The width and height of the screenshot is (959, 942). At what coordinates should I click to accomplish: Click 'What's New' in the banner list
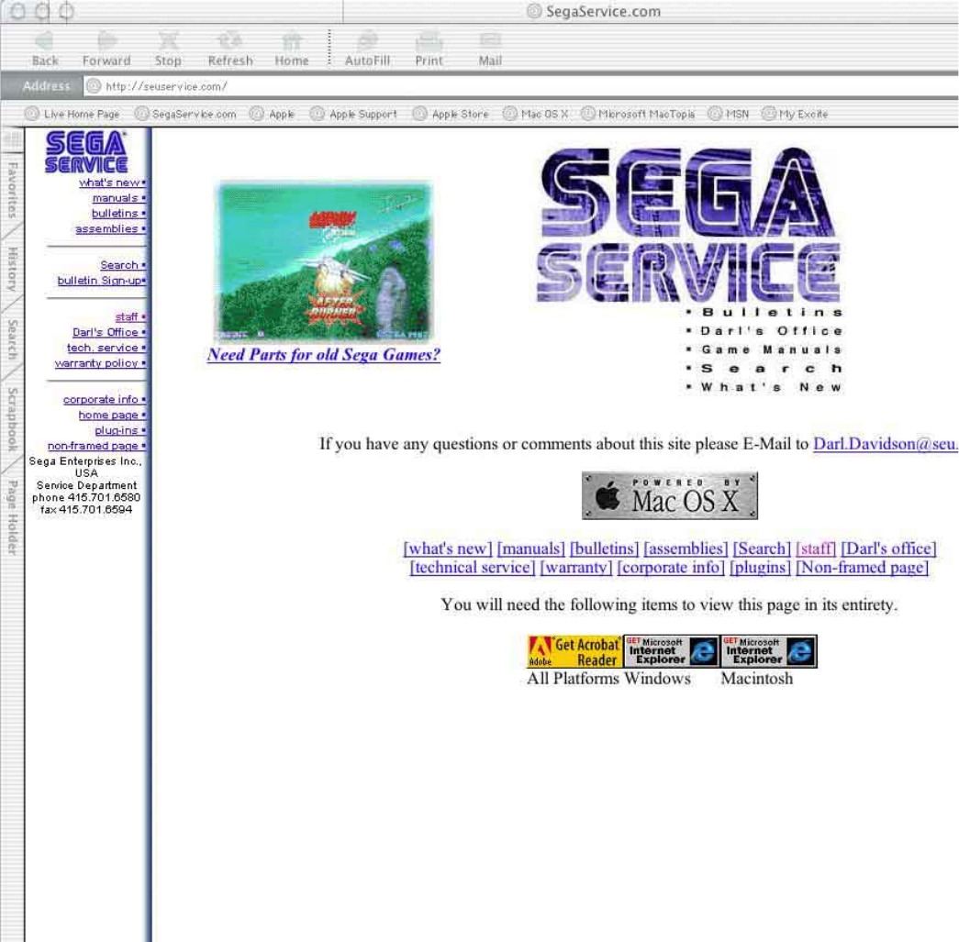click(771, 387)
